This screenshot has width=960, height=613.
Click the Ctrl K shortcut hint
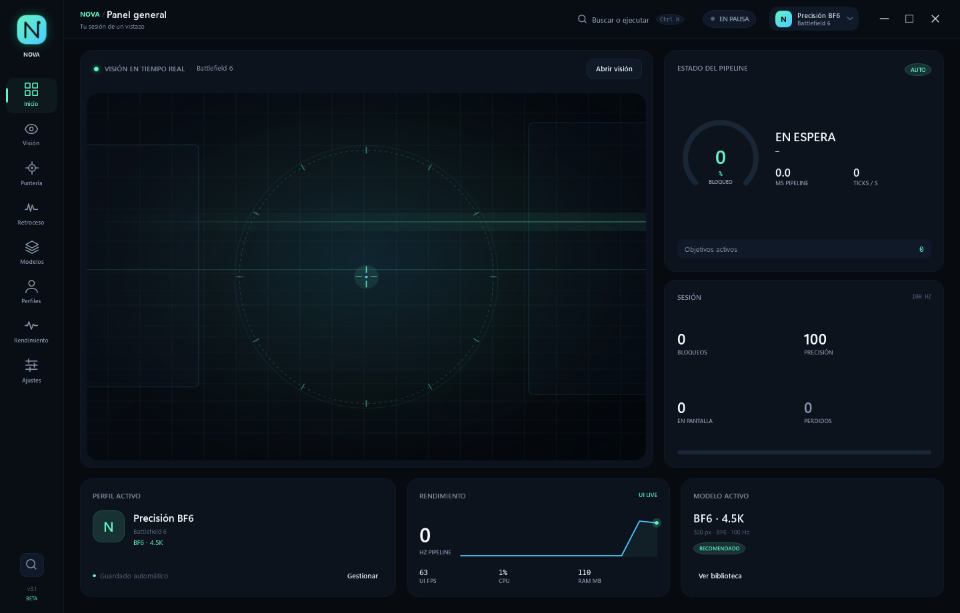pos(670,19)
